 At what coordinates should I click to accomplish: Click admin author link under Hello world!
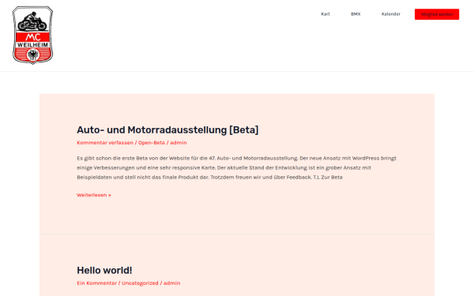click(171, 283)
